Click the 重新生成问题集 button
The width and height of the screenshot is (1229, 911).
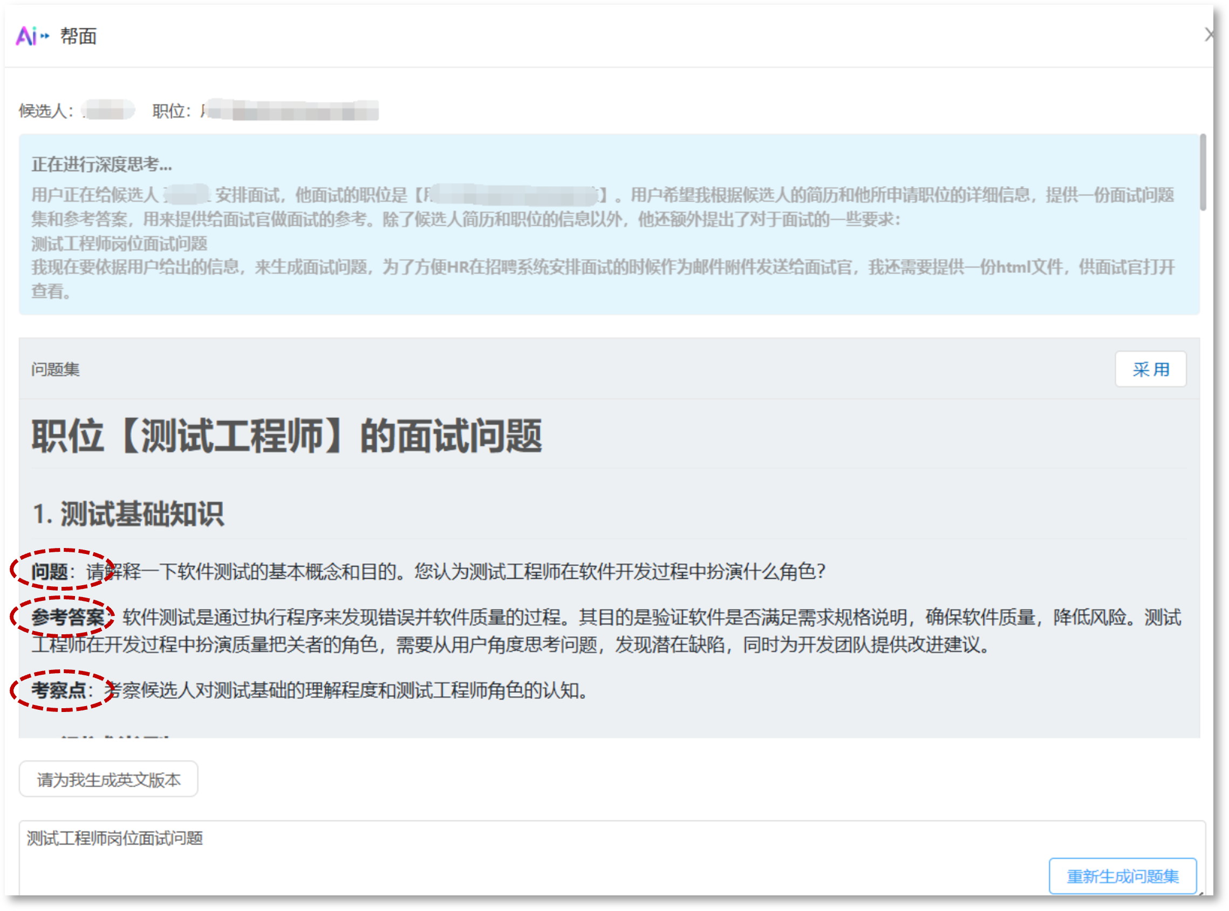tap(1123, 875)
